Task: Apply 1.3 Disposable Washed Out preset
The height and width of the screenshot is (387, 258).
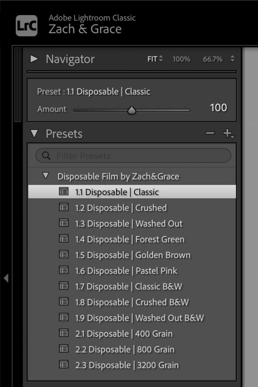Action: tap(128, 223)
